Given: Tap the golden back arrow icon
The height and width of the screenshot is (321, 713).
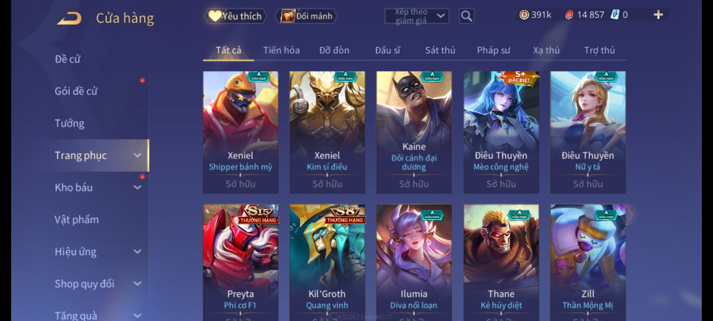Looking at the screenshot, I should click(69, 18).
